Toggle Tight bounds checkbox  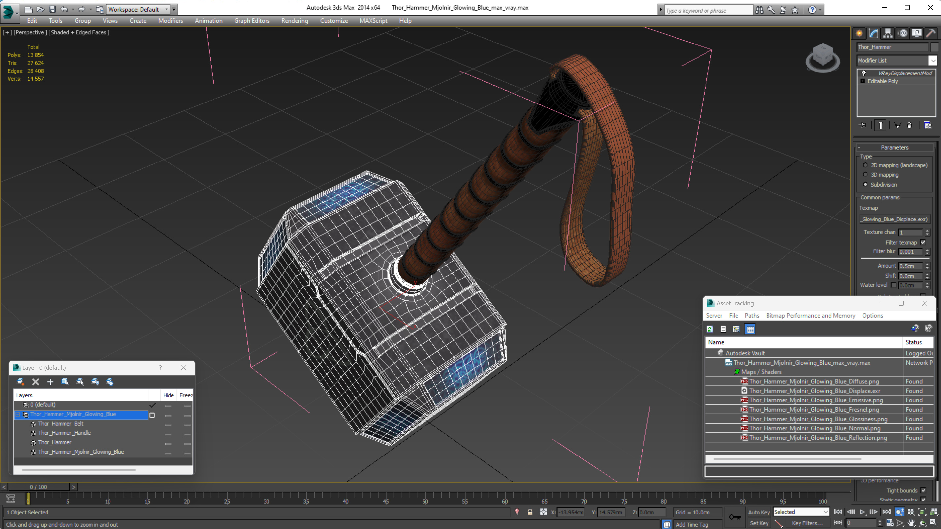[923, 490]
